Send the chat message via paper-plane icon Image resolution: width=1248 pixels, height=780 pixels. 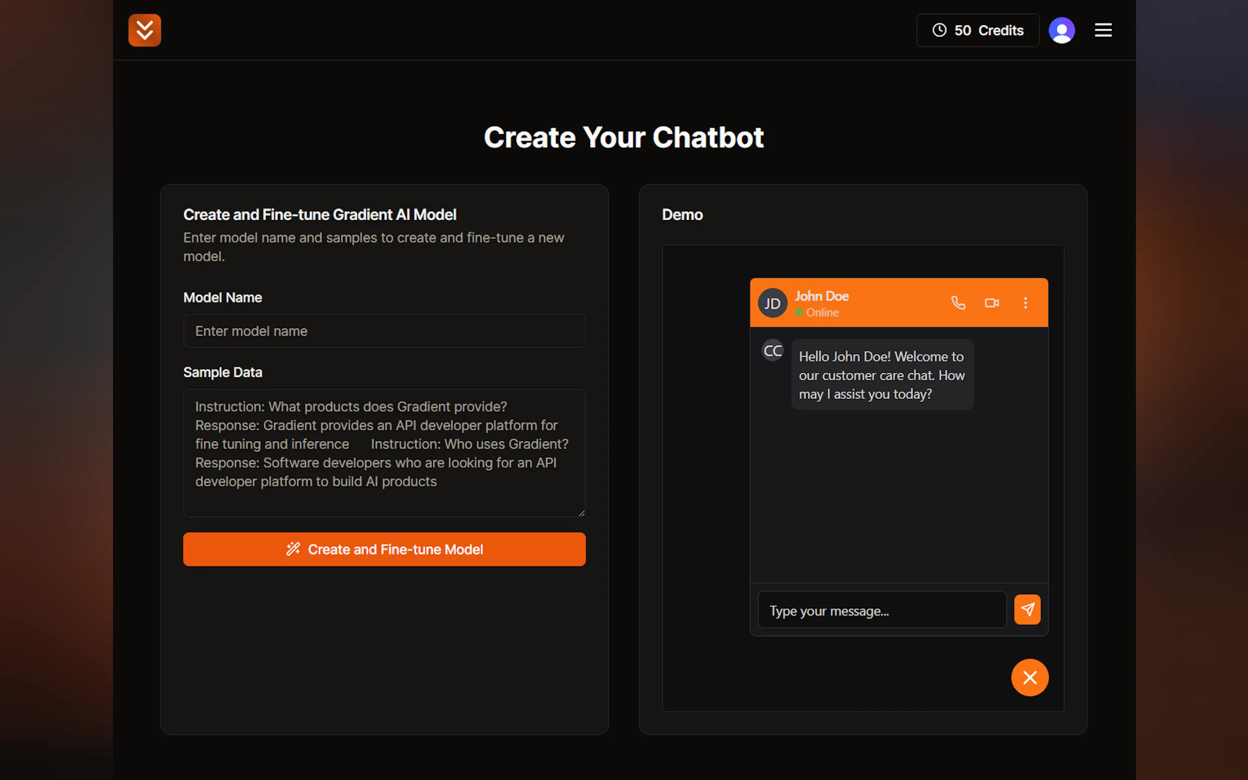[1027, 609]
